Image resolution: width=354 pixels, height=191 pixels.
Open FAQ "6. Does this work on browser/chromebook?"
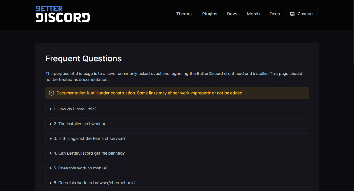pyautogui.click(x=177, y=183)
